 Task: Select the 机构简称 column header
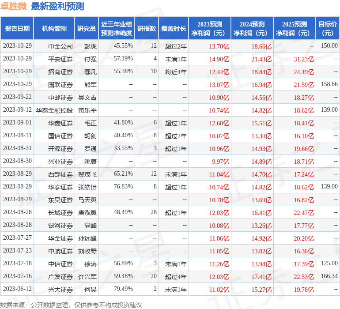click(54, 29)
